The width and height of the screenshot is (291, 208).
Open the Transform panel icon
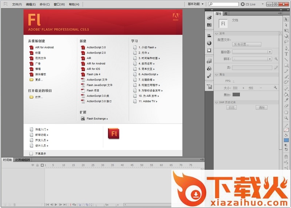click(x=209, y=50)
